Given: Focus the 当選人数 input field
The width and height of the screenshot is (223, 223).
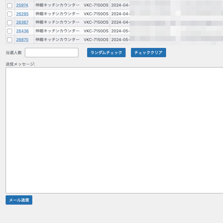Looking at the screenshot, I should (x=52, y=53).
